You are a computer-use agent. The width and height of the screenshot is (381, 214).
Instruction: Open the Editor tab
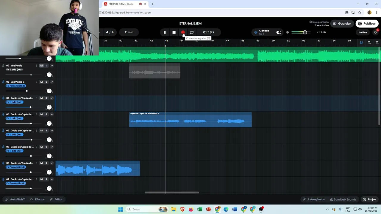tap(56, 199)
